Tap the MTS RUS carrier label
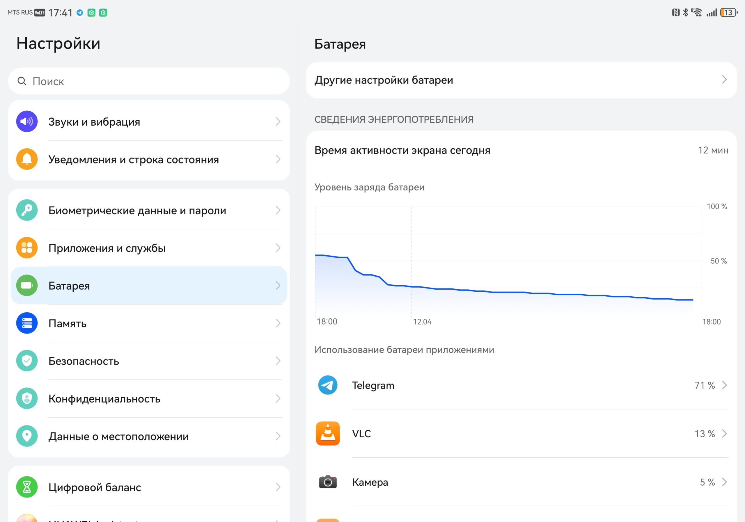Image resolution: width=745 pixels, height=522 pixels. 20,12
